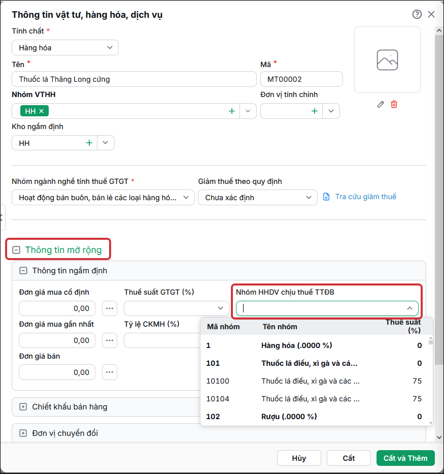Open the Giảm thuế theo quy định dropdown
Screen dimensions: 444x474
tap(257, 198)
